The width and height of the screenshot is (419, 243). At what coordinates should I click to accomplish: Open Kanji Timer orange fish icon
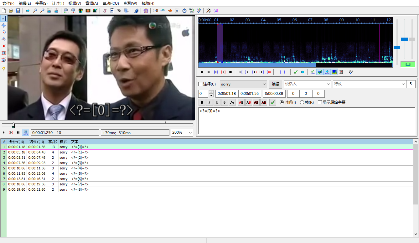pos(170,11)
